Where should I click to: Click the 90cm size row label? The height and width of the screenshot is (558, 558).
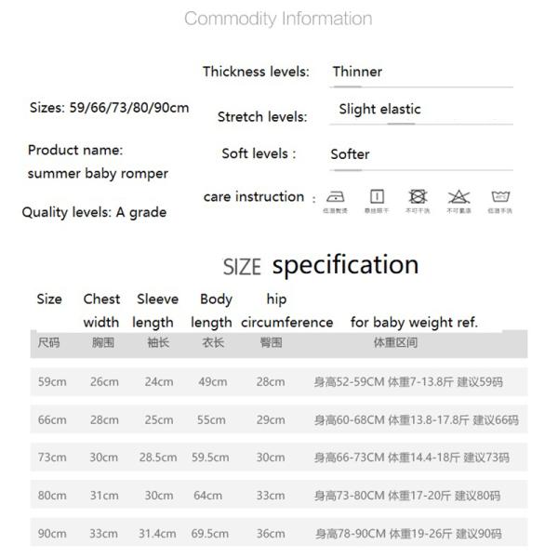[x=52, y=534]
